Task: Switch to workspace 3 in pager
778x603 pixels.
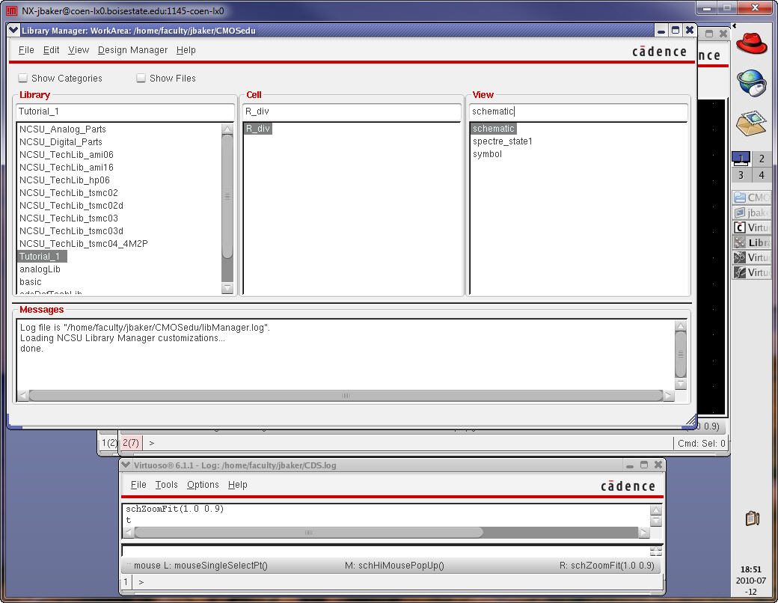Action: (x=741, y=175)
